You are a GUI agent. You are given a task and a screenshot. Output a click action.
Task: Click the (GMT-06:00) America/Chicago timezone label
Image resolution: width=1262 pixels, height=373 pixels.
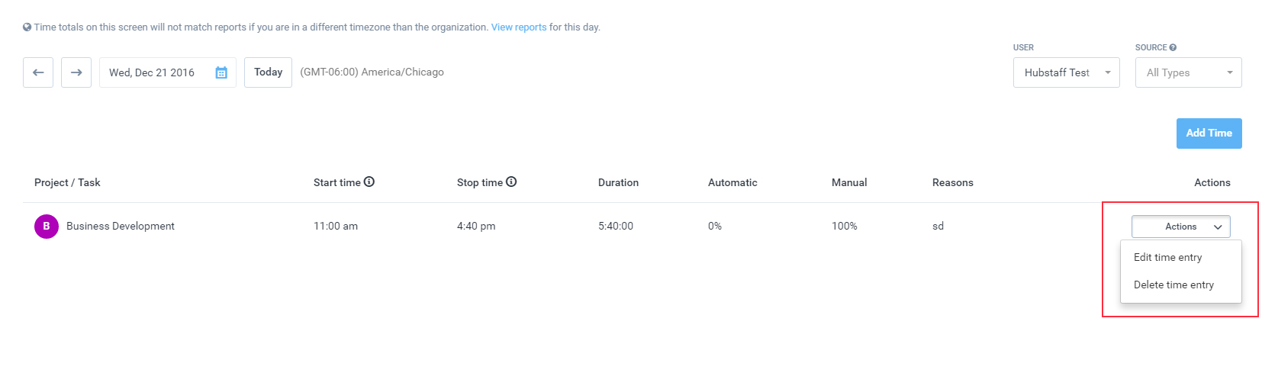coord(372,72)
